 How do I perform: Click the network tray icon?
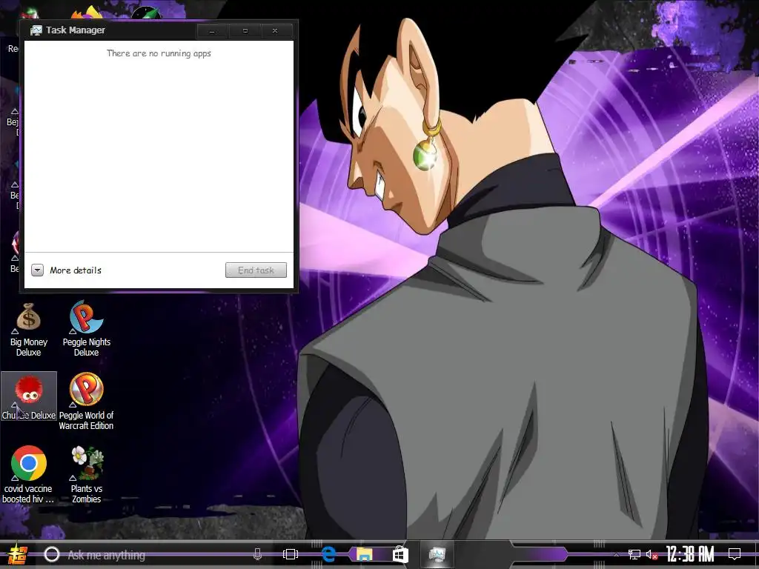pyautogui.click(x=634, y=554)
